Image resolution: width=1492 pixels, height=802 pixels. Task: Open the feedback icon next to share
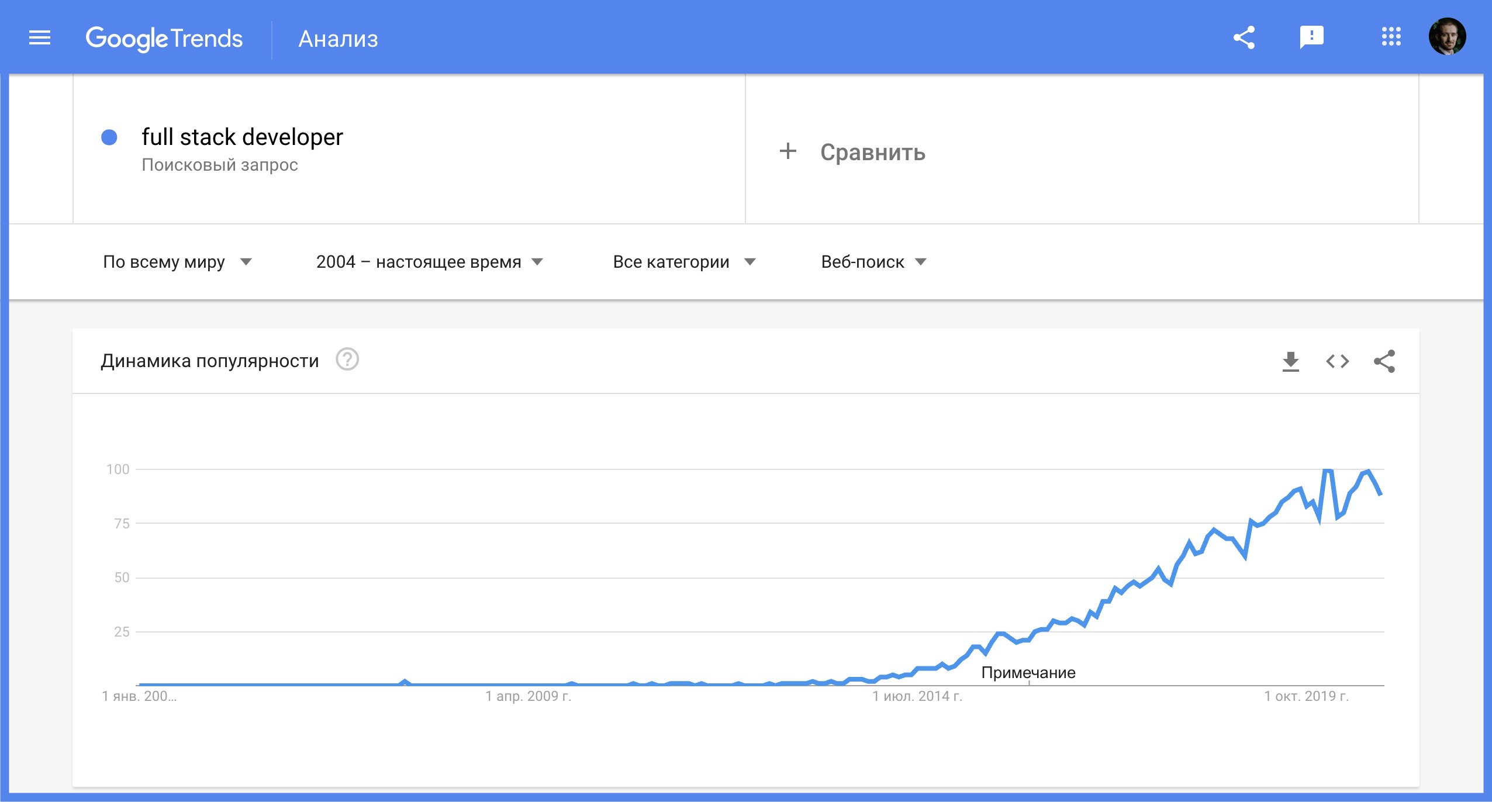pyautogui.click(x=1313, y=37)
